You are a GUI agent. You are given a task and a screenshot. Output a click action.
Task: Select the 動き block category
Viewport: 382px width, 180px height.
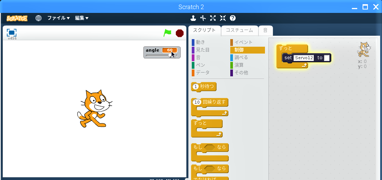coord(201,43)
